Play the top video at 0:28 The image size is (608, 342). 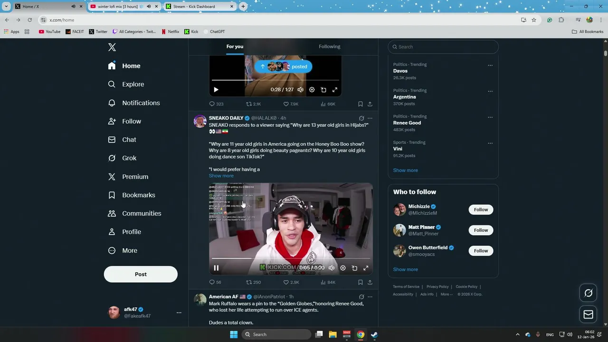(216, 89)
